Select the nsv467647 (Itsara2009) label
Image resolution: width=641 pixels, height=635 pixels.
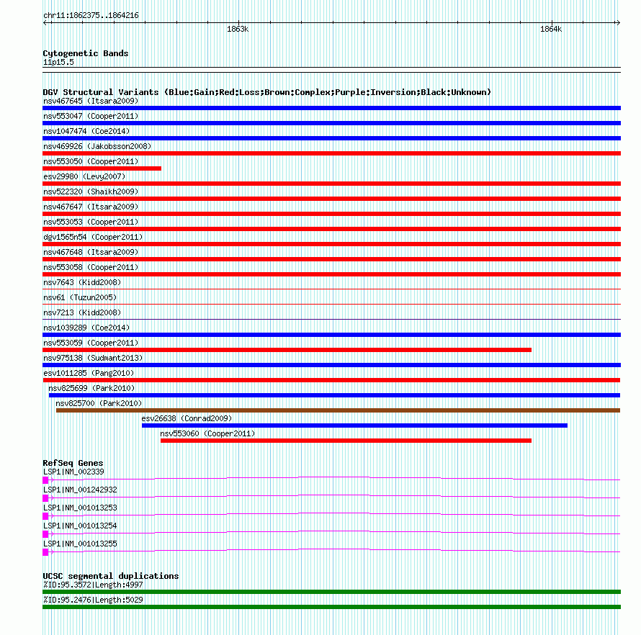[x=91, y=207]
